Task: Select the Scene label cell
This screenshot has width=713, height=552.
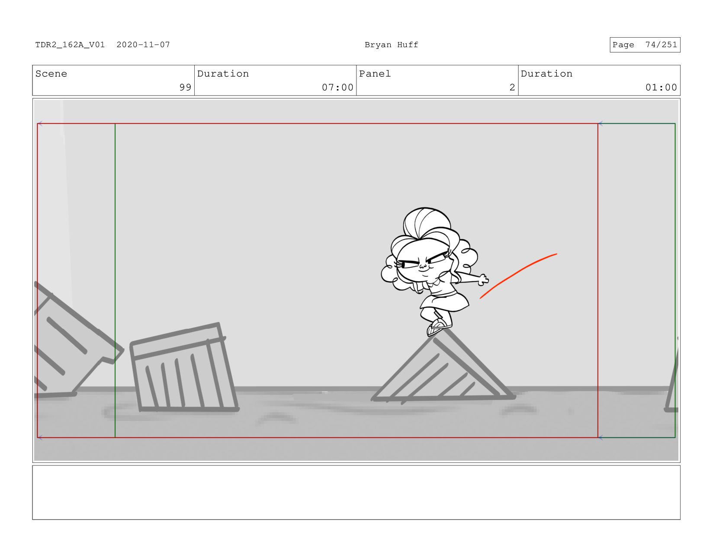Action: pos(113,80)
